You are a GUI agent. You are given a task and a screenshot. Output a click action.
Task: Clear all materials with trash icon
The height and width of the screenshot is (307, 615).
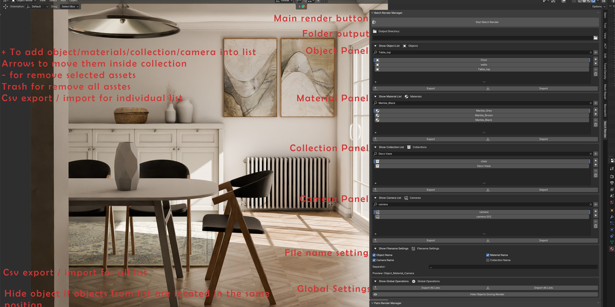click(596, 125)
